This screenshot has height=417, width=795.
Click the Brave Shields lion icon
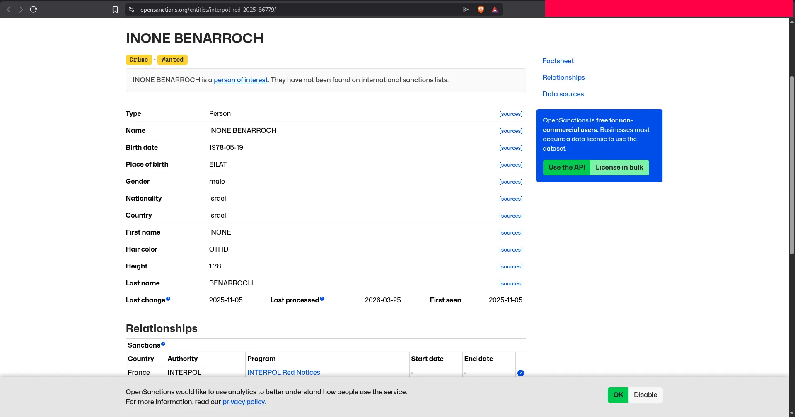pyautogui.click(x=481, y=10)
